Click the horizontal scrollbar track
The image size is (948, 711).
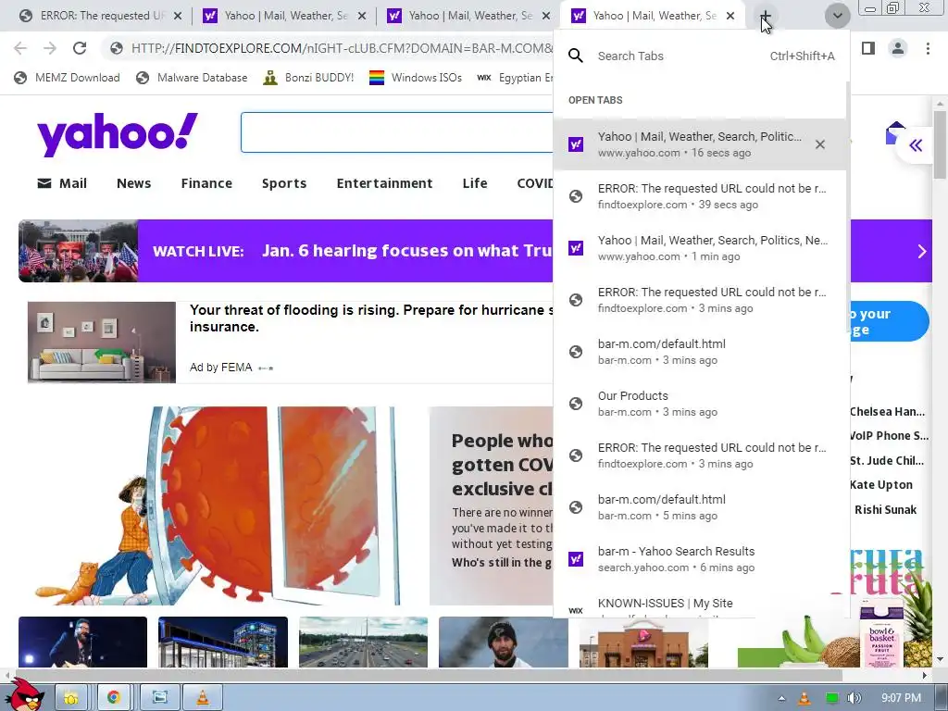tap(466, 675)
